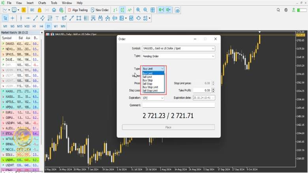Expand the chart type dropdown arrow in toolbar
Viewport: 308px width, 173px height.
9,10
